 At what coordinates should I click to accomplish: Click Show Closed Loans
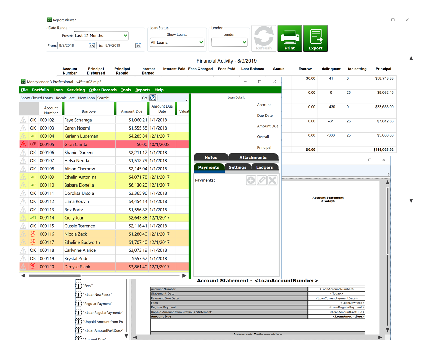pos(36,98)
